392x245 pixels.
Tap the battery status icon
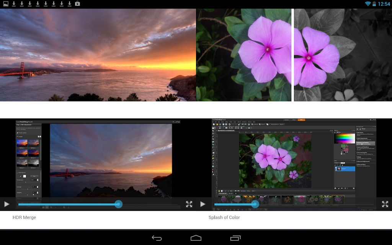[x=374, y=4]
